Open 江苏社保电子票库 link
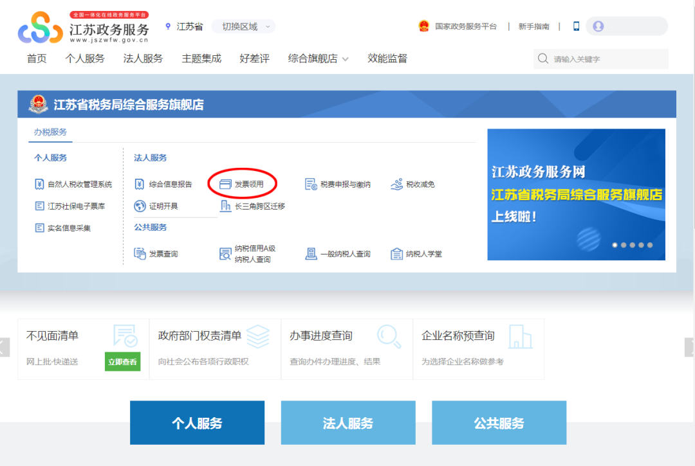 [76, 206]
